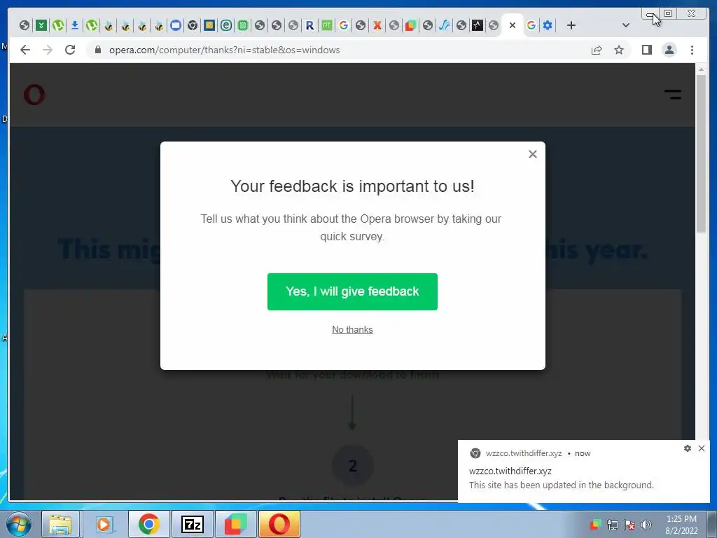The image size is (717, 538).
Task: Dismiss the wzzco.twithdiffer.xyz notification
Action: 702,448
